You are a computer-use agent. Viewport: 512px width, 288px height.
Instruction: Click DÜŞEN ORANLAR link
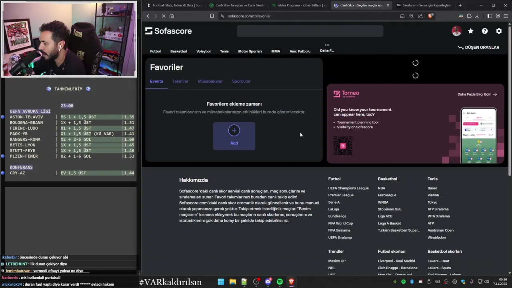click(478, 47)
